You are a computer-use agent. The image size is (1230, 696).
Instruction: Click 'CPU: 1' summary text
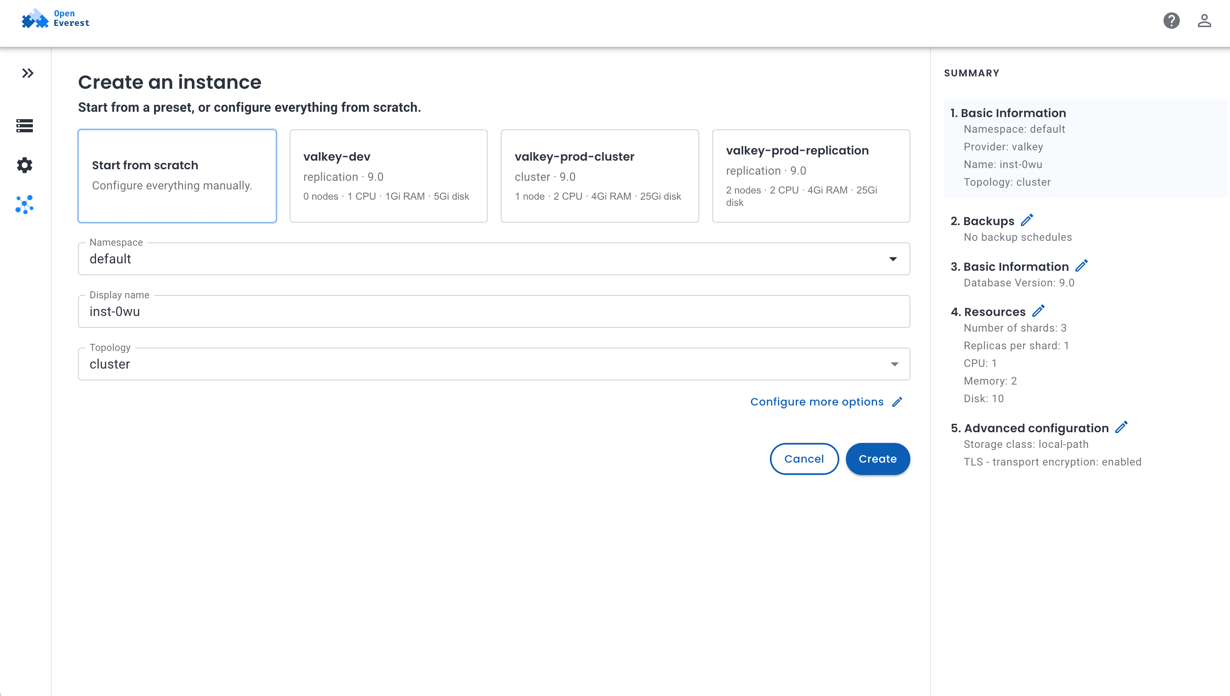980,363
